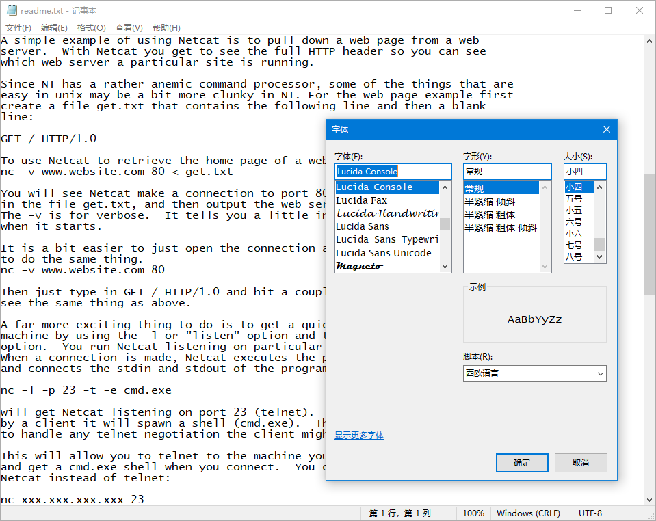Screen dimensions: 656x521
Task: Confirm font with 确定 button
Action: (522, 463)
